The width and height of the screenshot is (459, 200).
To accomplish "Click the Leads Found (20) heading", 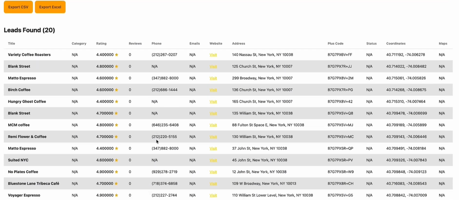I will coord(30,30).
